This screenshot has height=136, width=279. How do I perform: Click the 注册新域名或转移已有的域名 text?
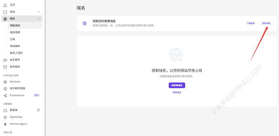pos(176,76)
